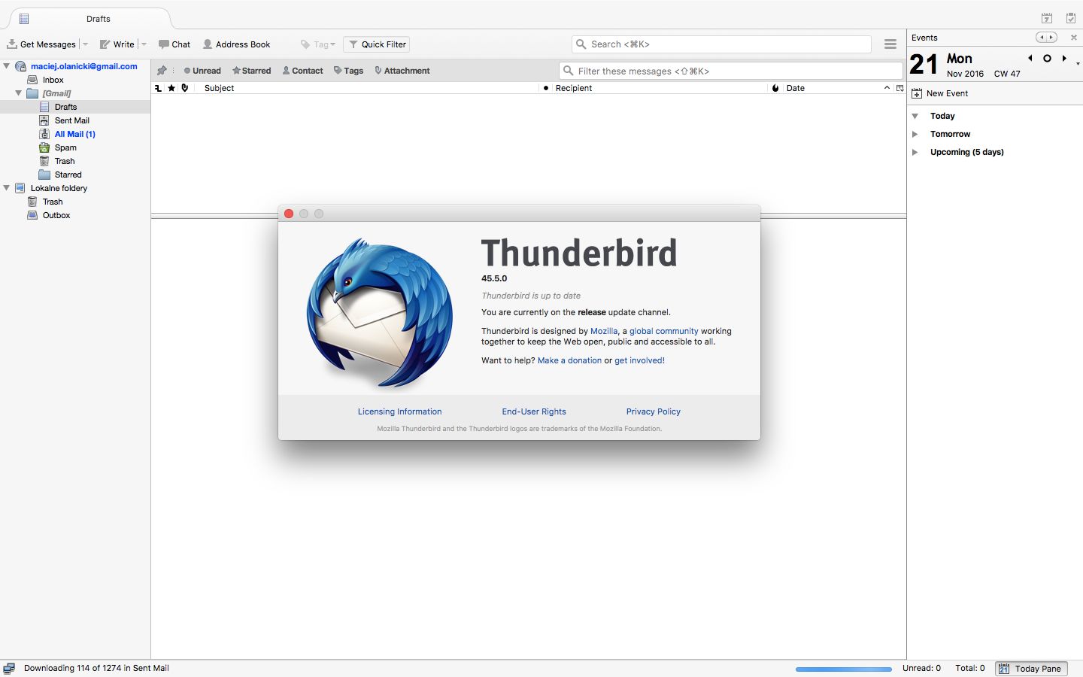Open the Address Book
The height and width of the screenshot is (677, 1083).
pos(236,44)
